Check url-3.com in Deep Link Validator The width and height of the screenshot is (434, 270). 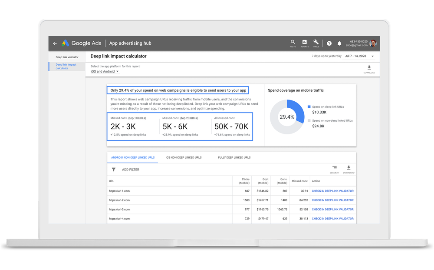click(x=332, y=210)
